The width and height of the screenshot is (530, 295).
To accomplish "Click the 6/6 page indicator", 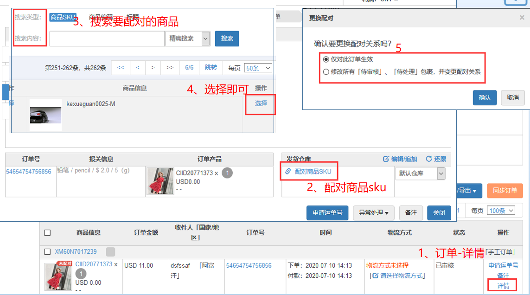I will point(189,68).
